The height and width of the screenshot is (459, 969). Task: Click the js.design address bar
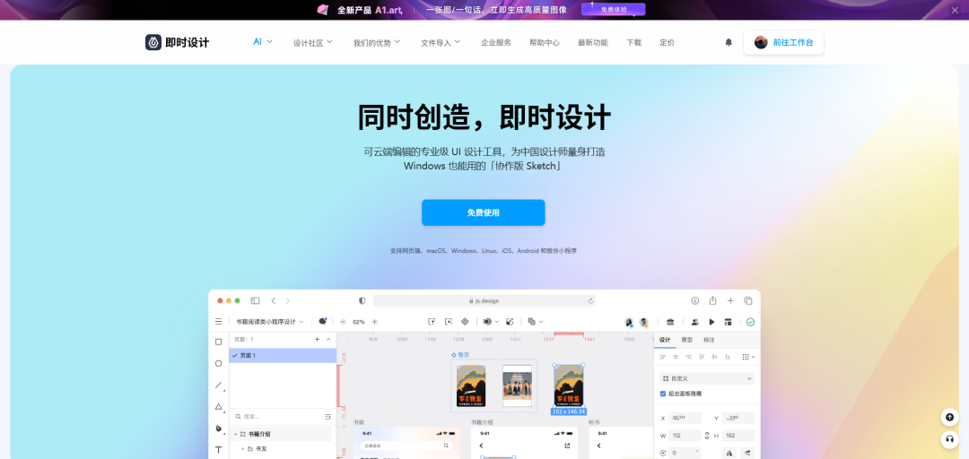[x=484, y=301]
